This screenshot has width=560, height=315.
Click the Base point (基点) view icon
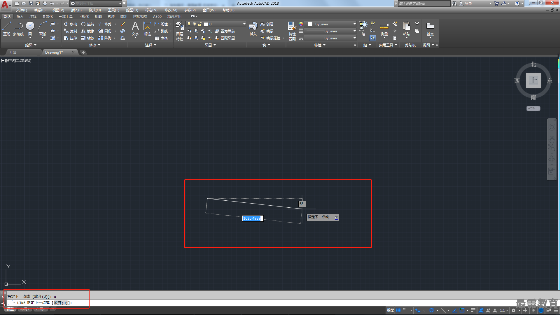click(x=430, y=29)
